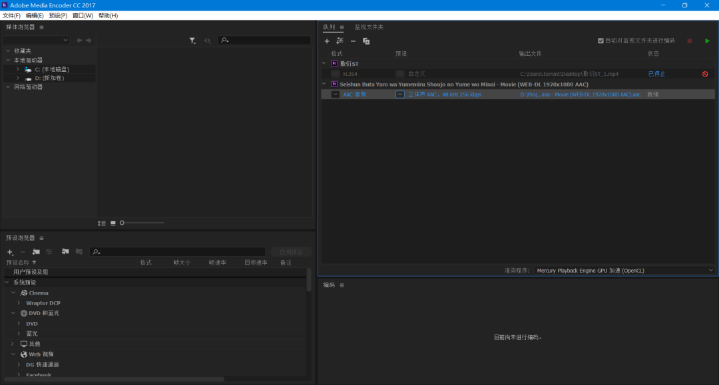Open the media browser path dropdown
Viewport: 719px width, 385px height.
(x=36, y=41)
